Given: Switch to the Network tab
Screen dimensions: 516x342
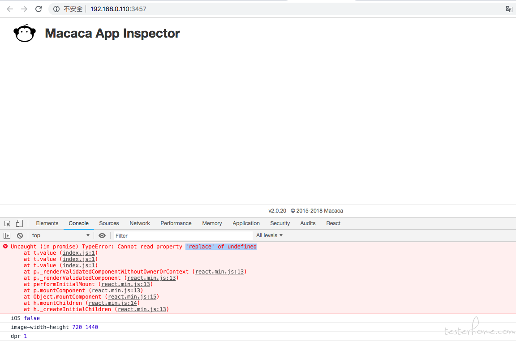Looking at the screenshot, I should coord(140,223).
